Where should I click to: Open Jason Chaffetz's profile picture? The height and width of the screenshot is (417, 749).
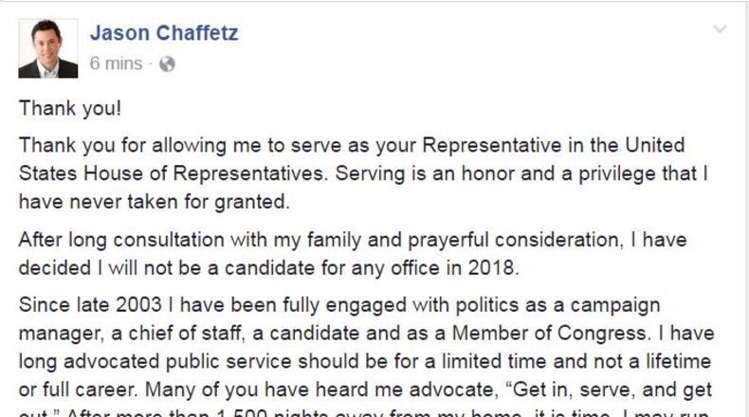click(48, 48)
